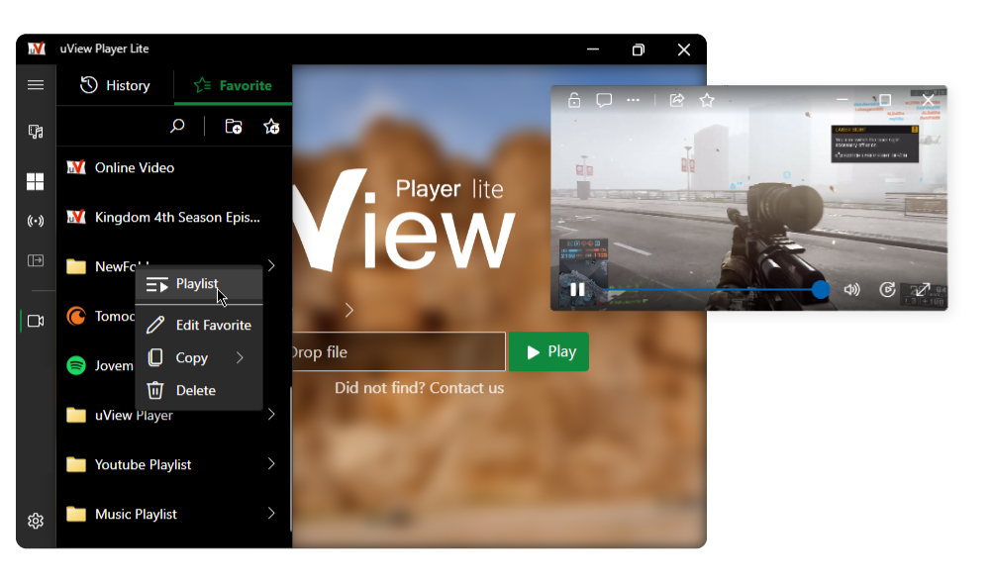The height and width of the screenshot is (582, 992).
Task: Choose Edit Favorite in context menu
Action: [x=199, y=326]
